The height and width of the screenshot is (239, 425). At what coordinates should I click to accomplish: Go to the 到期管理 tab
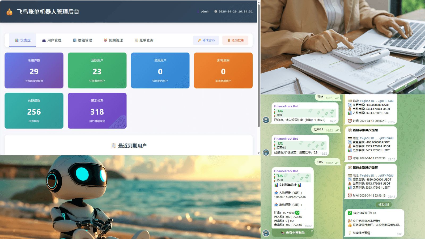(x=113, y=40)
